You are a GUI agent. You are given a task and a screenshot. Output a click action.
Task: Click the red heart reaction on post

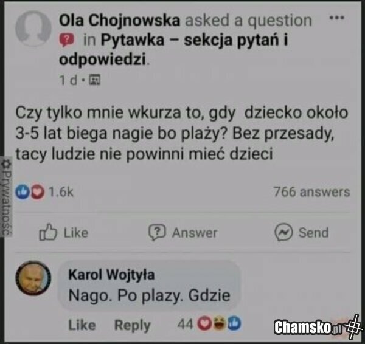38,191
